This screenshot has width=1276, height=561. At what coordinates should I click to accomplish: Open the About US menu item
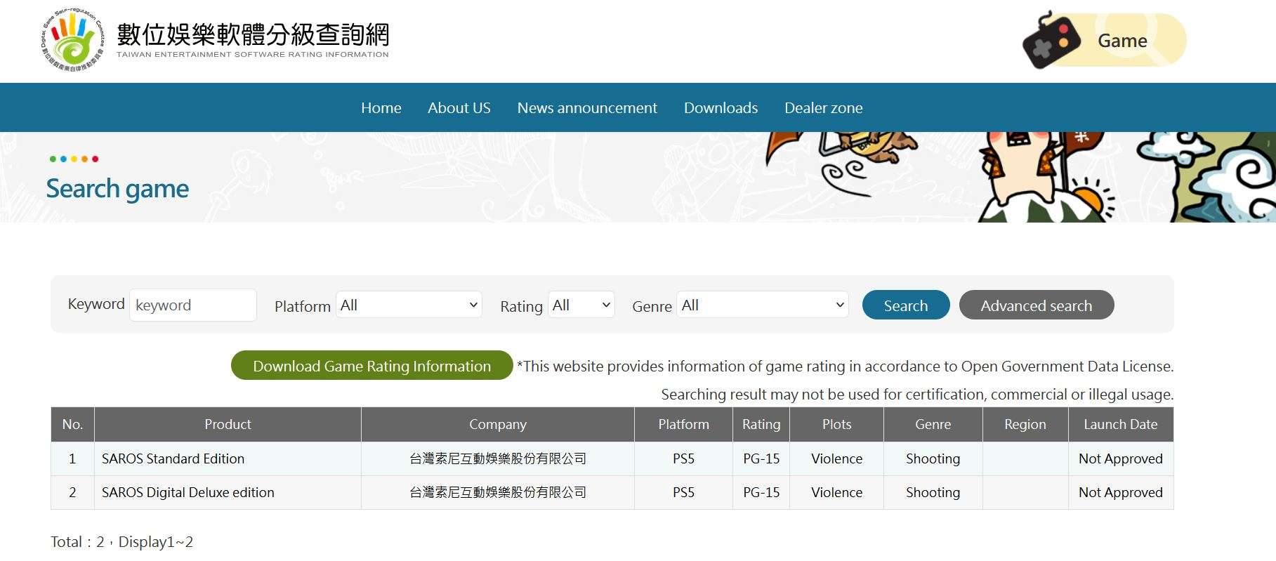click(459, 107)
